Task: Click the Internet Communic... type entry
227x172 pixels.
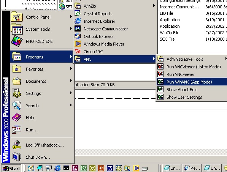Action: (179, 7)
